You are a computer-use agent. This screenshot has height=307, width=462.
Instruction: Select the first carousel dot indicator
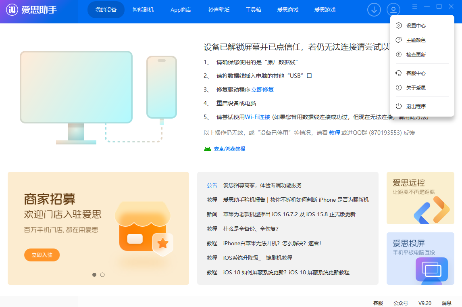pyautogui.click(x=94, y=275)
